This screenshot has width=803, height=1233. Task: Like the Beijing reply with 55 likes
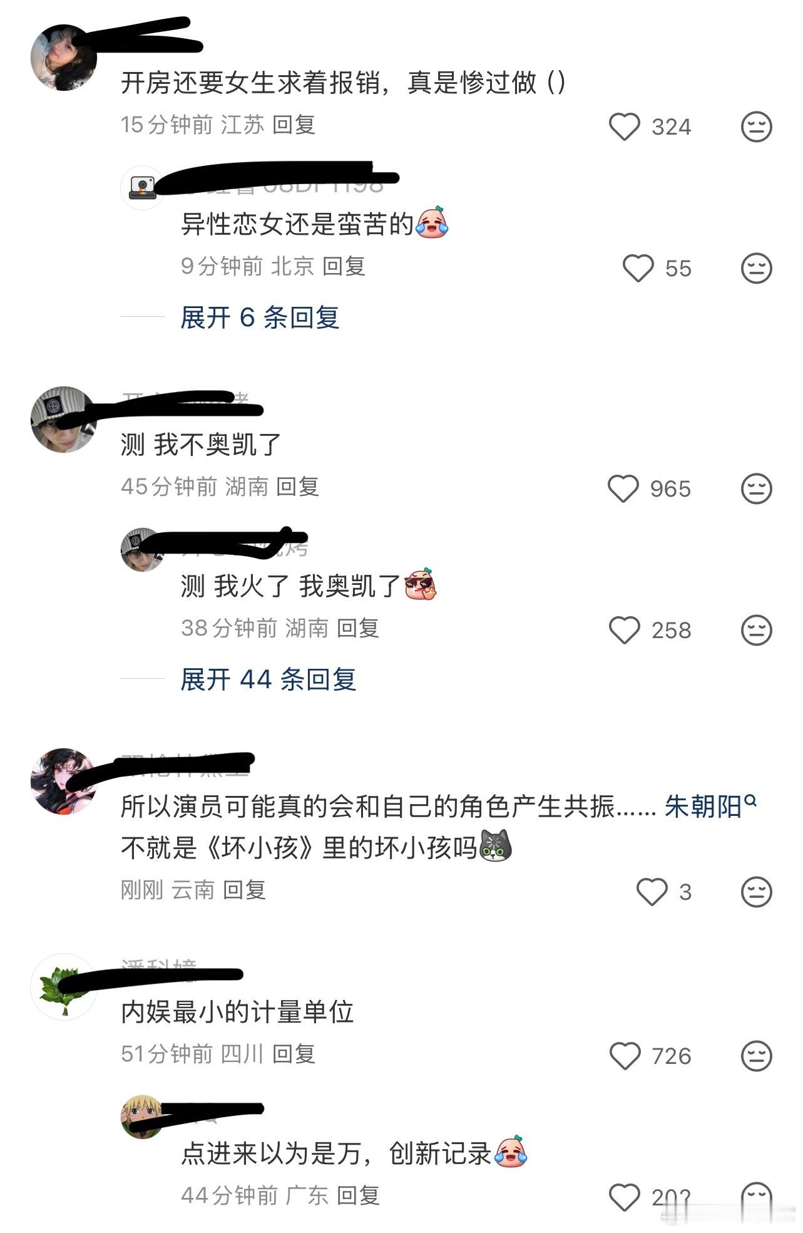[638, 268]
